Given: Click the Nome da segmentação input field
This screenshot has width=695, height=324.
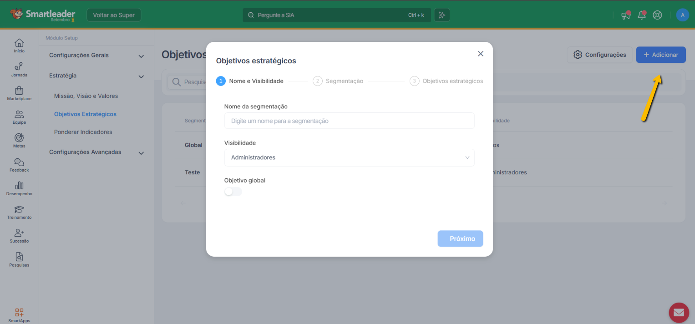Looking at the screenshot, I should coord(349,121).
